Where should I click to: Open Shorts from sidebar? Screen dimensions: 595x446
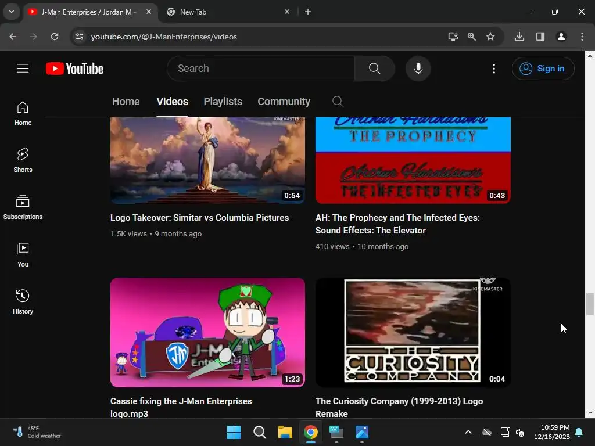23,160
